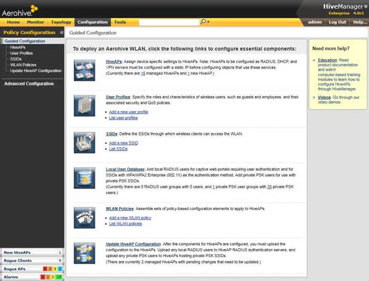Click List user profiles

(124, 118)
